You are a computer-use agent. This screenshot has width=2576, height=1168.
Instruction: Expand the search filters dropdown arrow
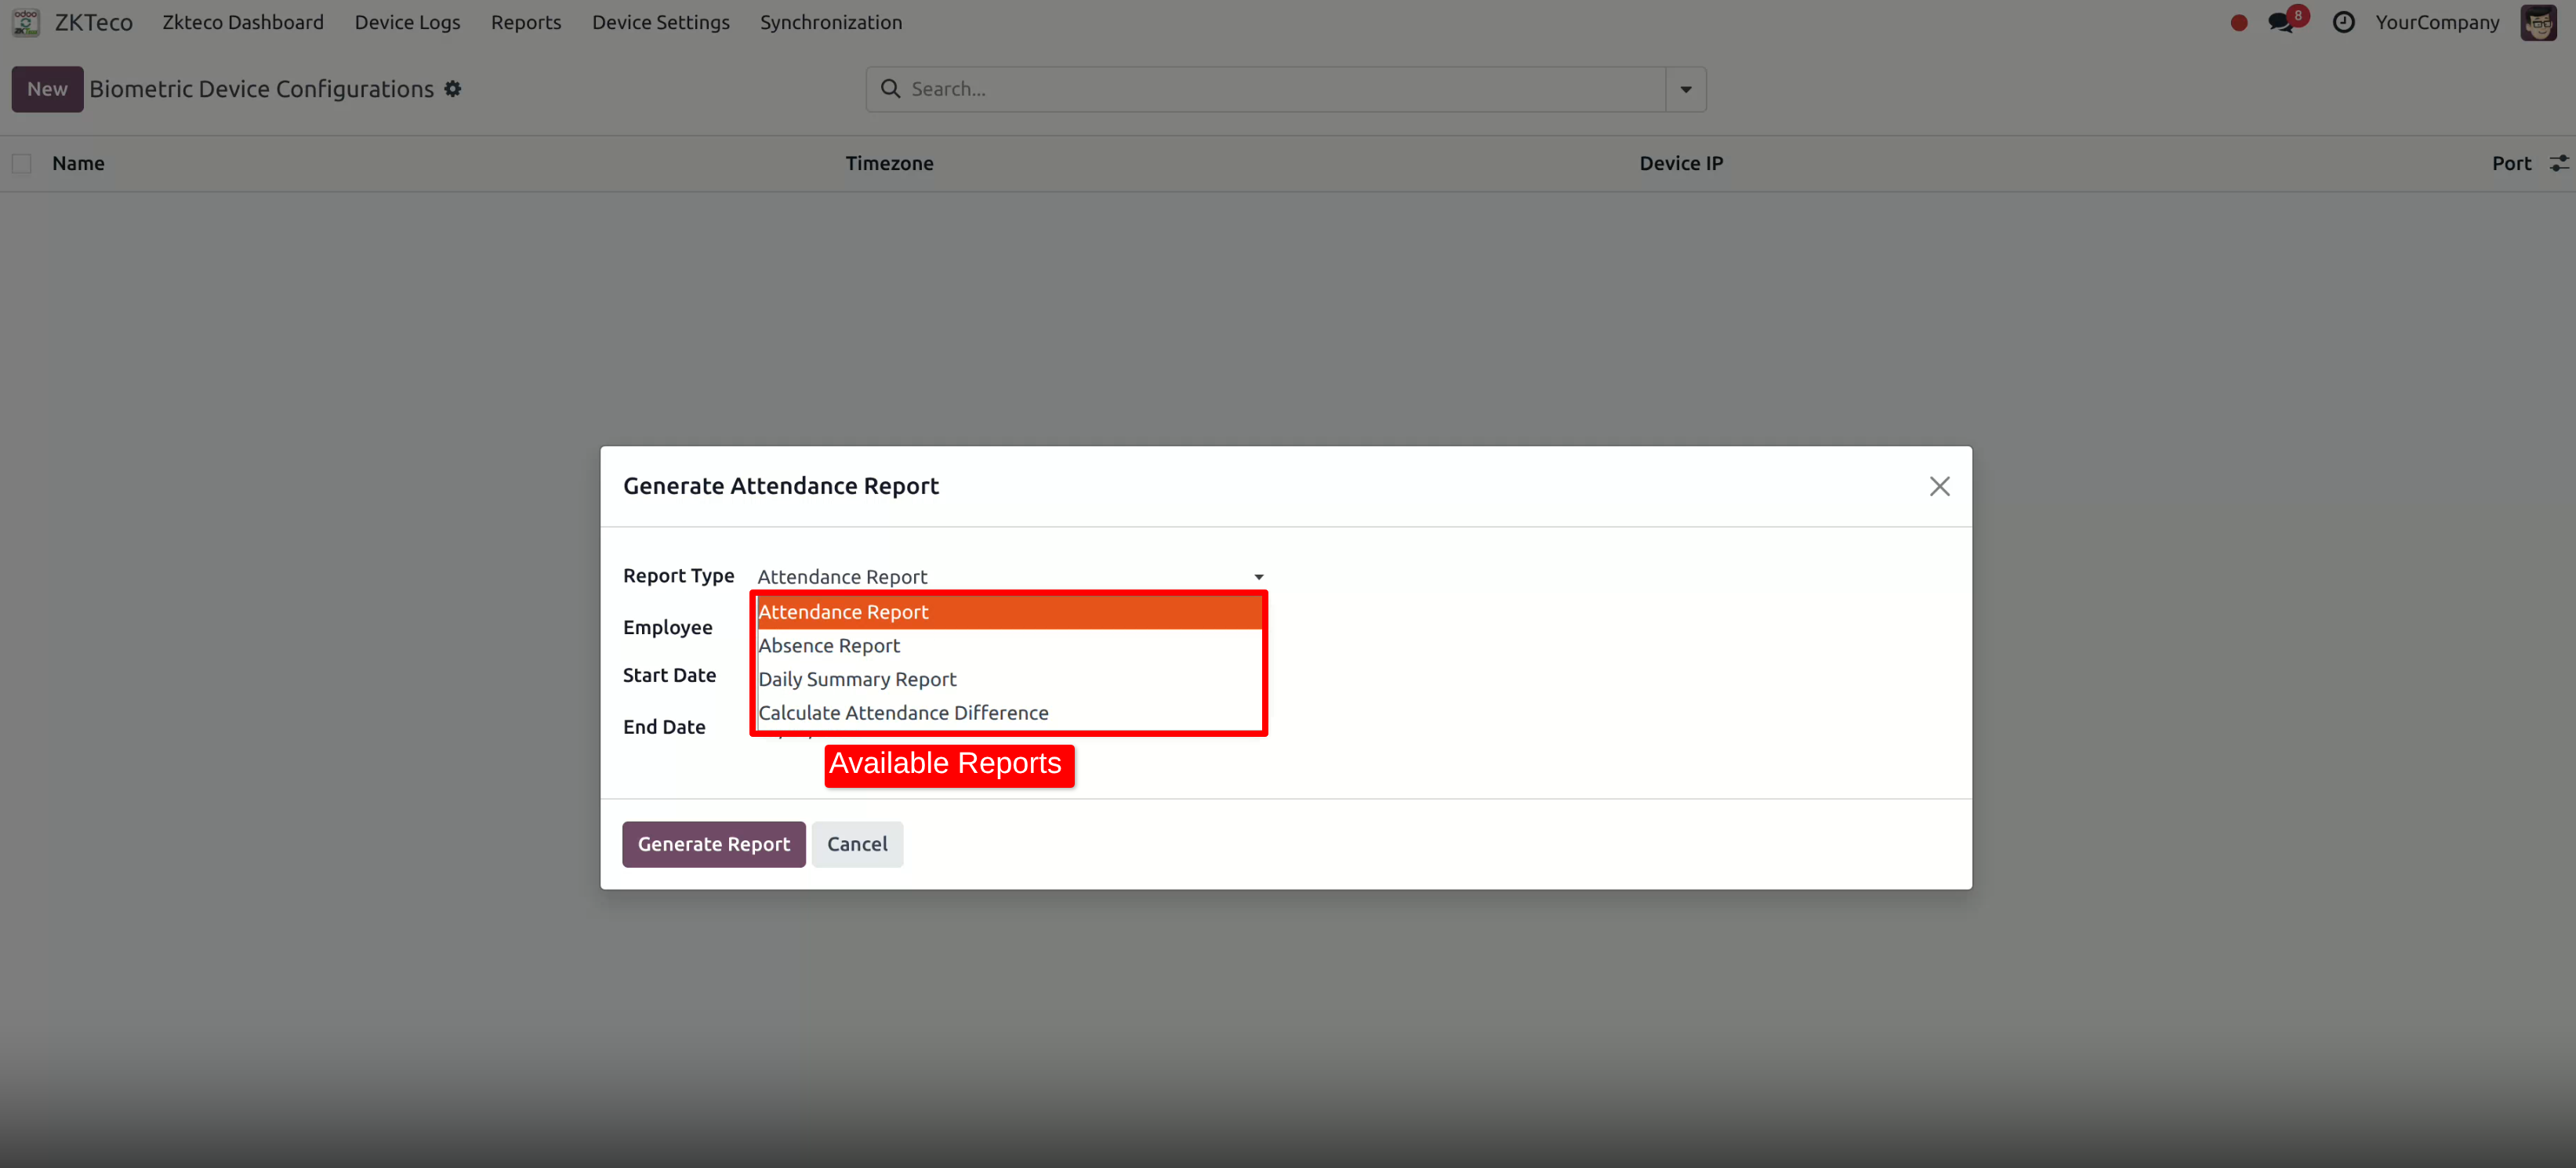[1685, 89]
